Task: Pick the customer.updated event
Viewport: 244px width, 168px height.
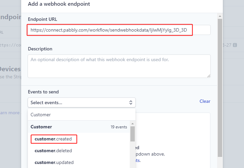Action: tap(54, 162)
